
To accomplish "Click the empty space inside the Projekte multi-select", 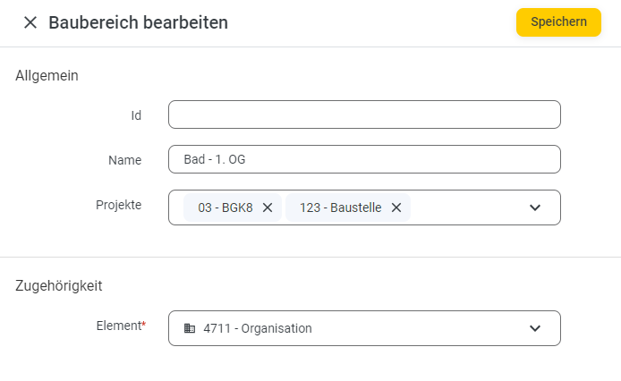I will [x=467, y=207].
